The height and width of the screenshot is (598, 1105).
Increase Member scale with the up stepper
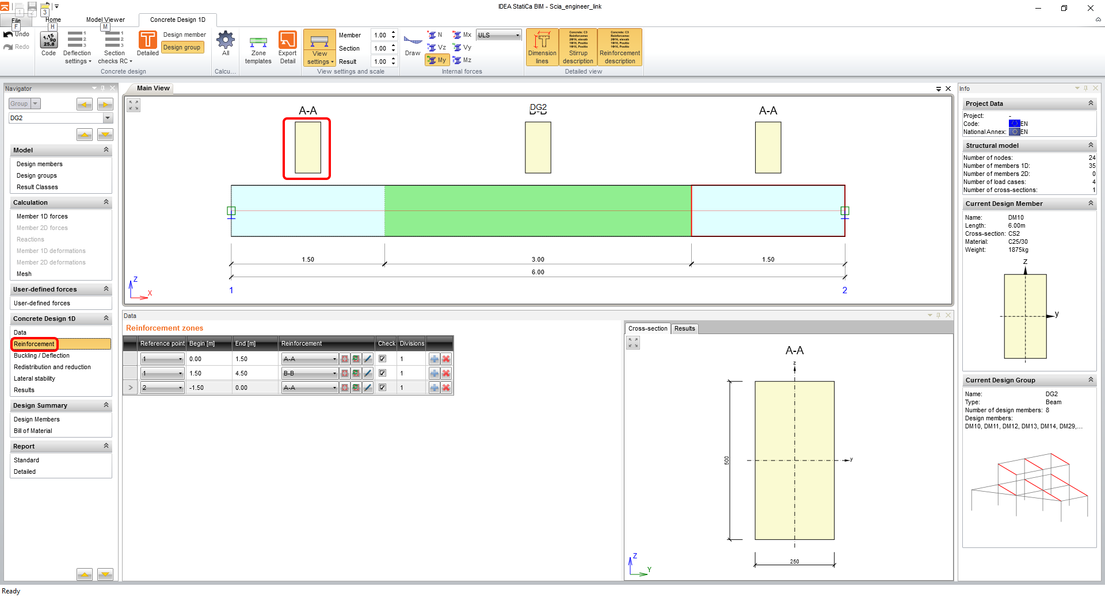(393, 32)
